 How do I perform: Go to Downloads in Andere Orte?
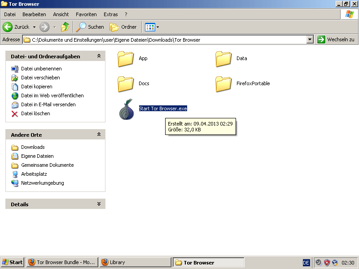click(33, 147)
